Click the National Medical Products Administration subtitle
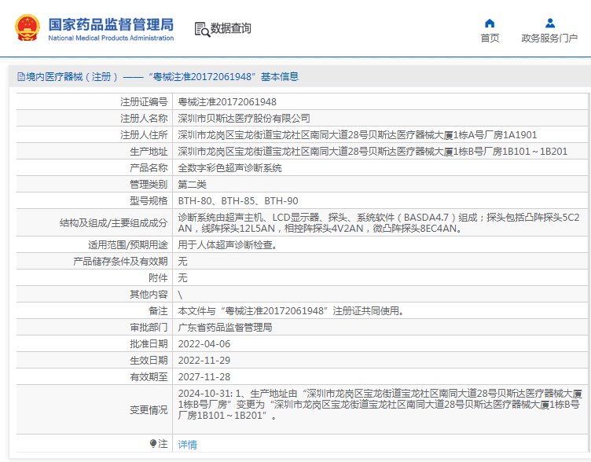 coord(111,38)
